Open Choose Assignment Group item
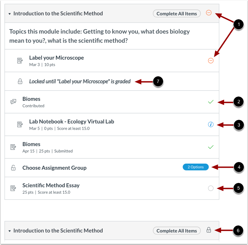 (x=54, y=168)
